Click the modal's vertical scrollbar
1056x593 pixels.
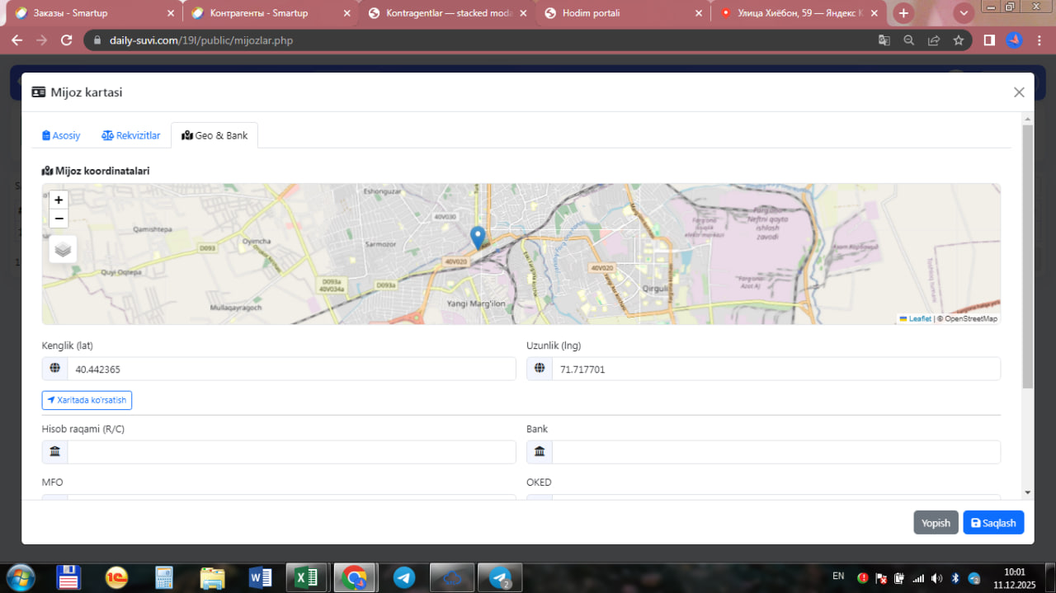click(1027, 256)
